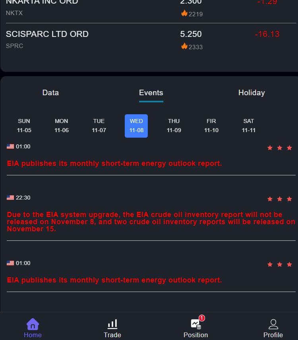Choose Tuesday 11-07 date
Image resolution: width=298 pixels, height=340 pixels.
[99, 125]
